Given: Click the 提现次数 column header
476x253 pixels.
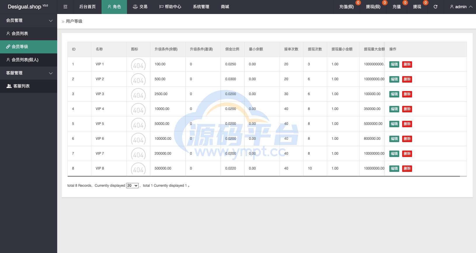Looking at the screenshot, I should click(315, 49).
